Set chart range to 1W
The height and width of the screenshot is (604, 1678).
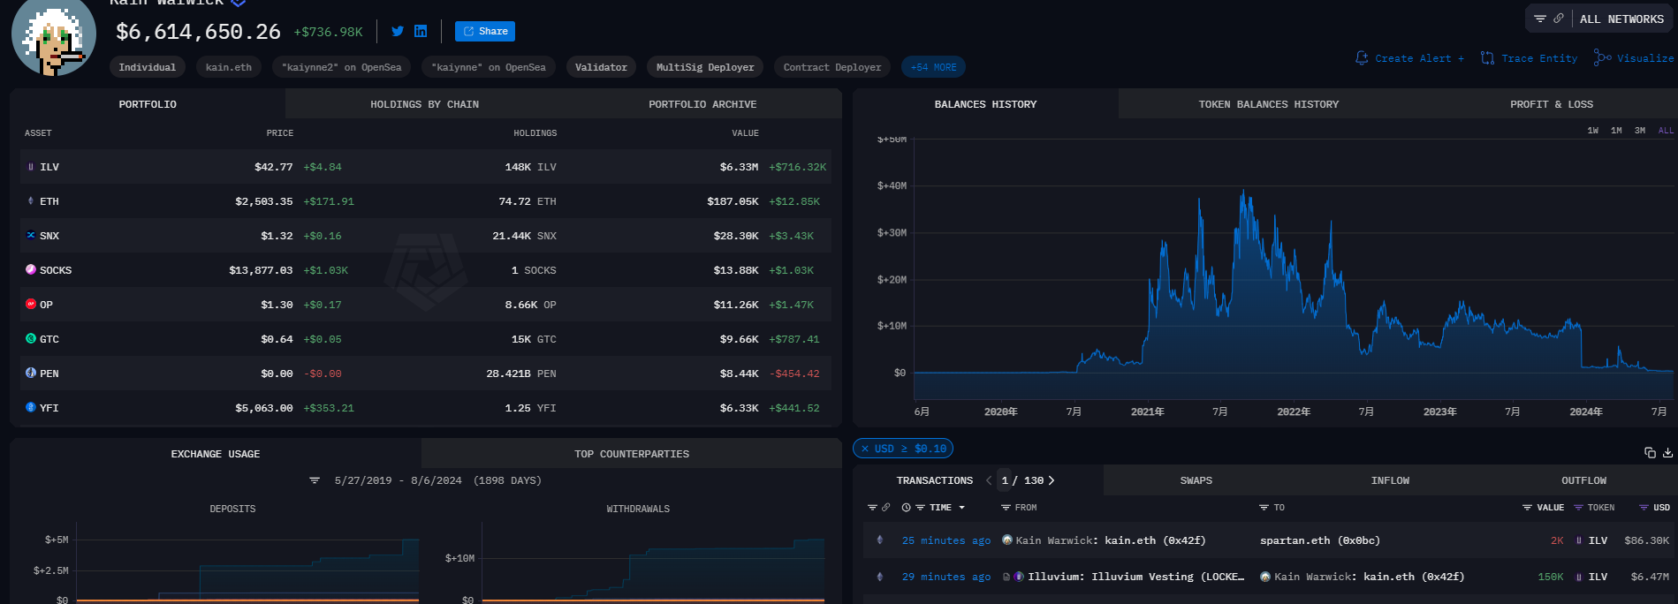click(1592, 131)
